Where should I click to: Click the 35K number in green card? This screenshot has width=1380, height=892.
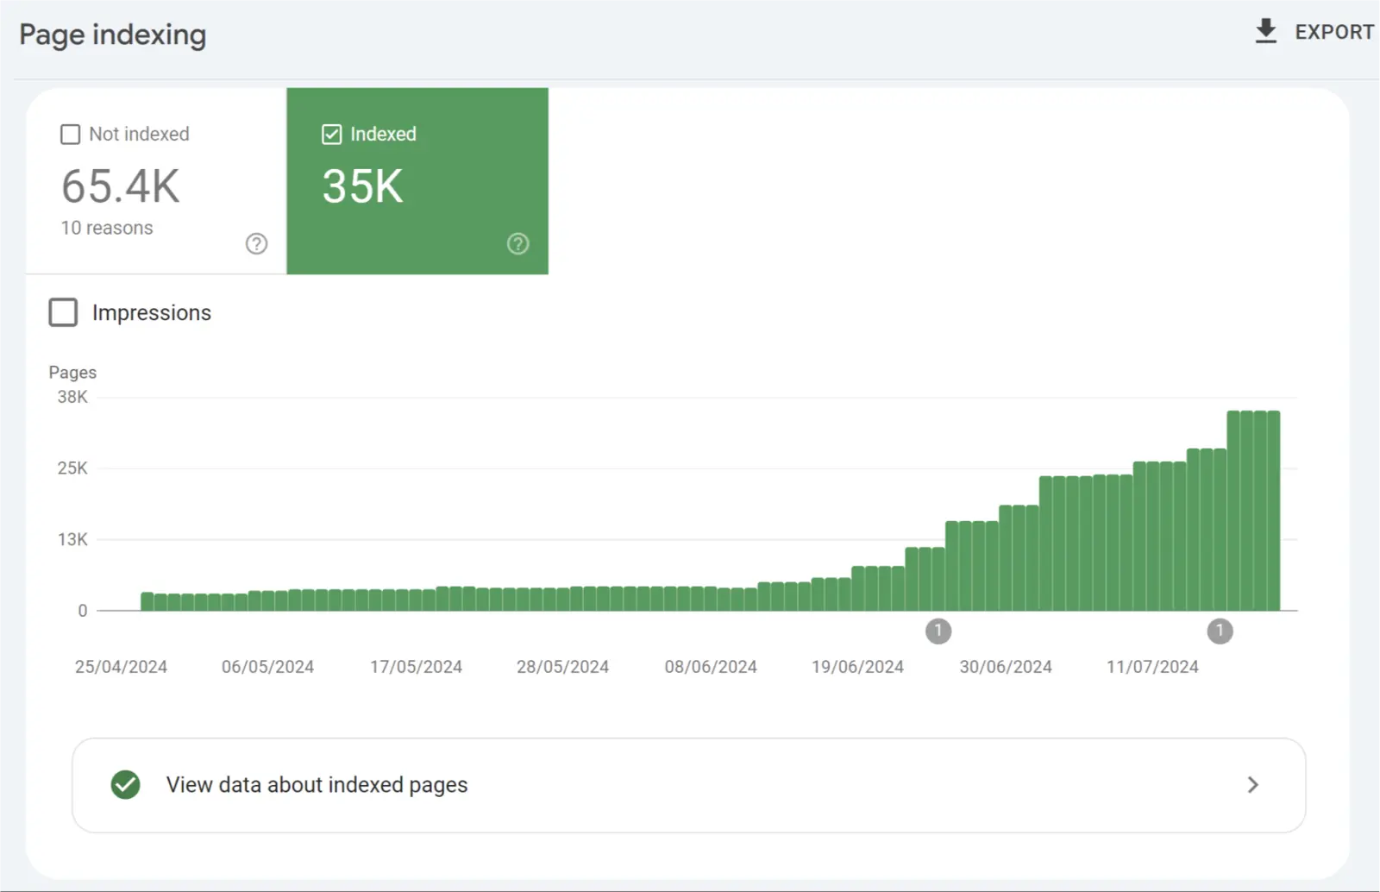(362, 186)
